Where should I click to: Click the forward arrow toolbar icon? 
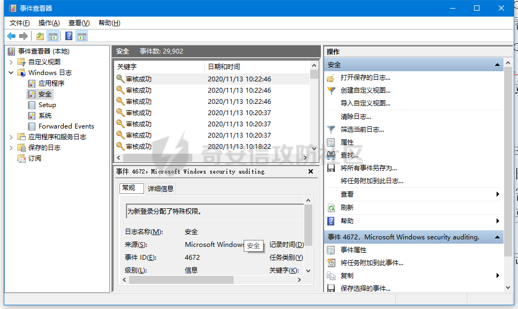(24, 36)
